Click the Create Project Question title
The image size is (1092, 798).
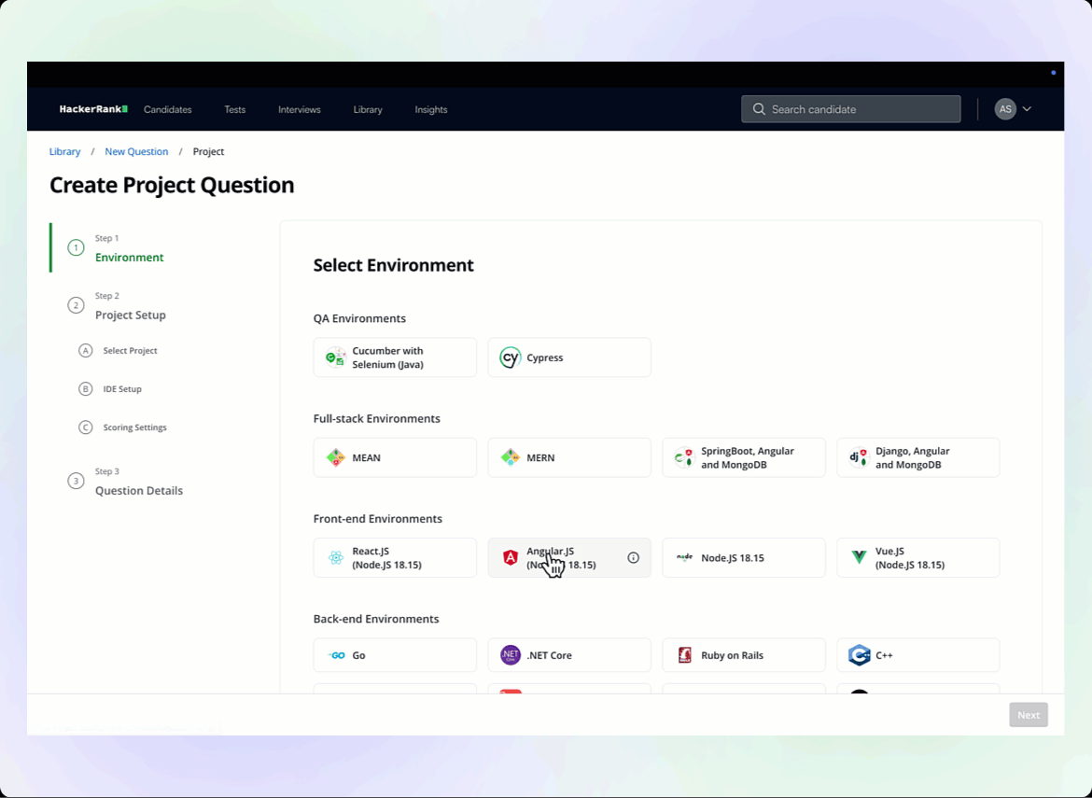coord(172,185)
